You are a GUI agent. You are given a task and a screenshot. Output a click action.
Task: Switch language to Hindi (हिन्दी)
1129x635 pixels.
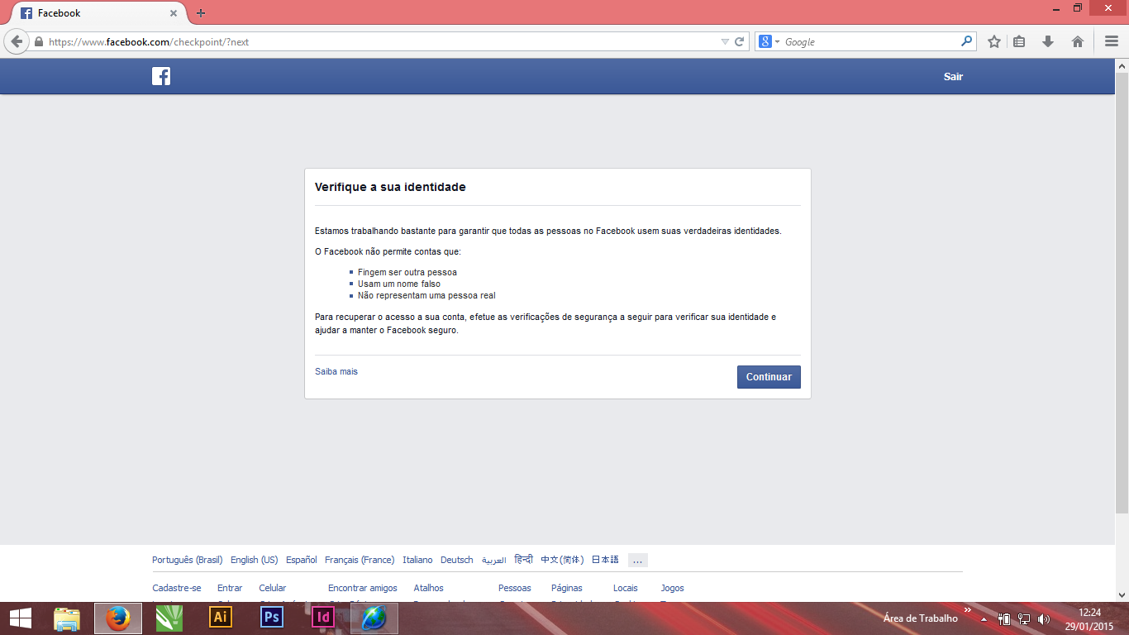coord(523,560)
